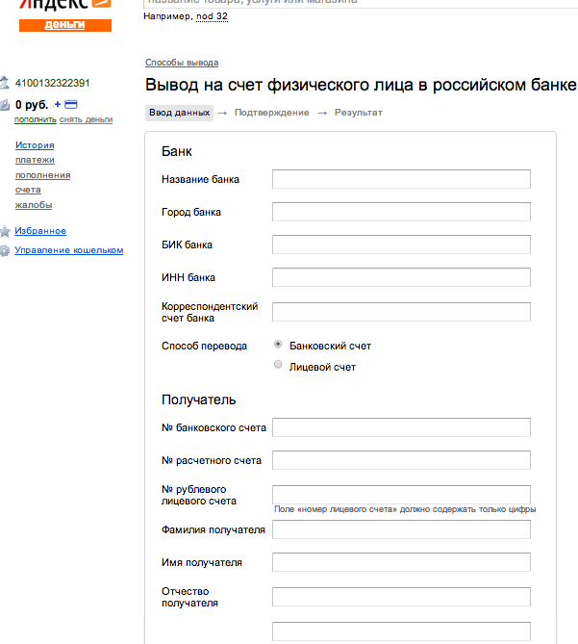Click into the БИК банка field
The image size is (578, 644).
401,245
